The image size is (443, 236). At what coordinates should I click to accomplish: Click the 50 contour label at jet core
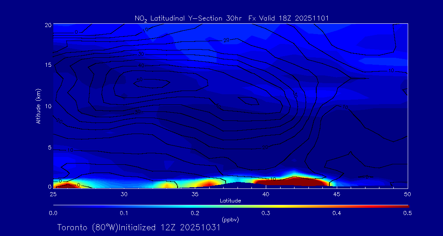[140, 80]
